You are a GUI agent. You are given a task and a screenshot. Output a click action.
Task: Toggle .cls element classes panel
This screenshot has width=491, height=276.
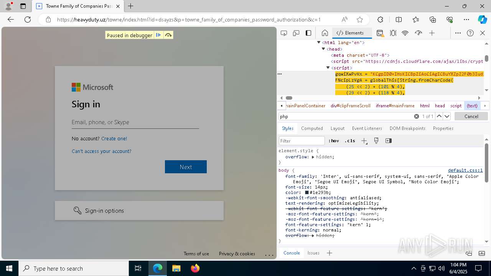coord(350,141)
